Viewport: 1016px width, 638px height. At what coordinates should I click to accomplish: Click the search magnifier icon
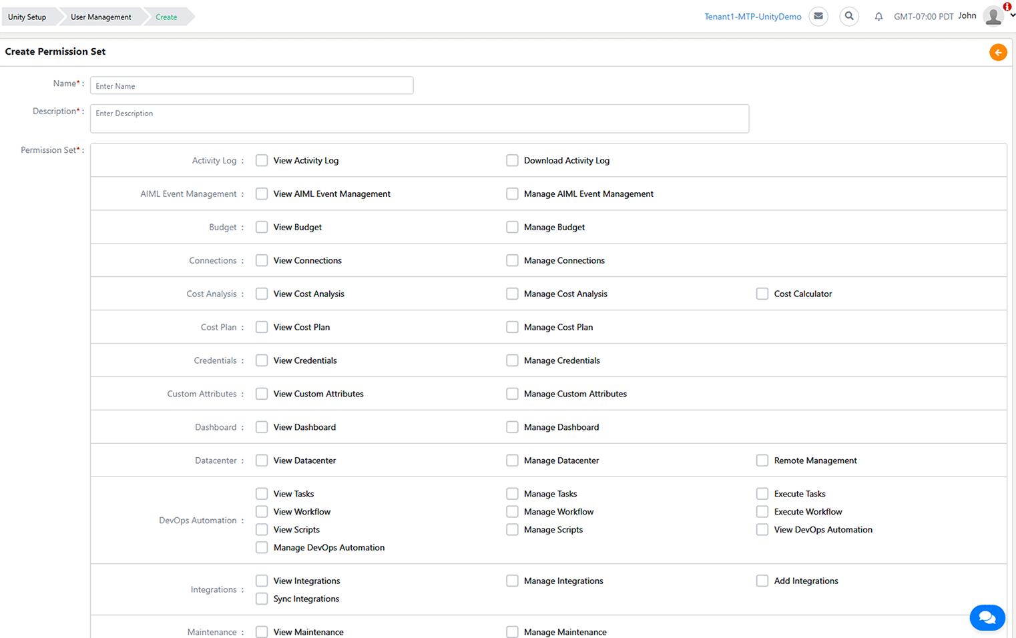[849, 16]
